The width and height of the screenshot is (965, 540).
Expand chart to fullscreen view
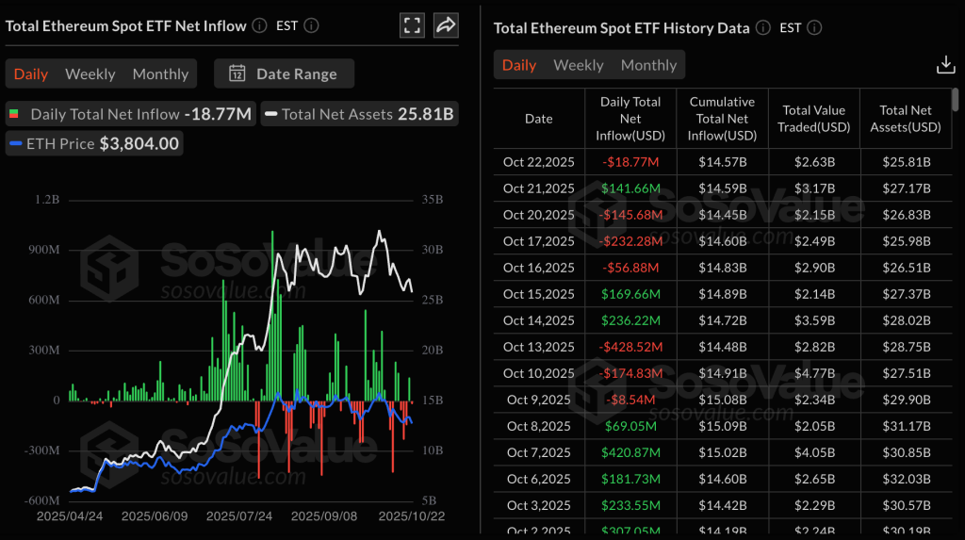pyautogui.click(x=412, y=25)
